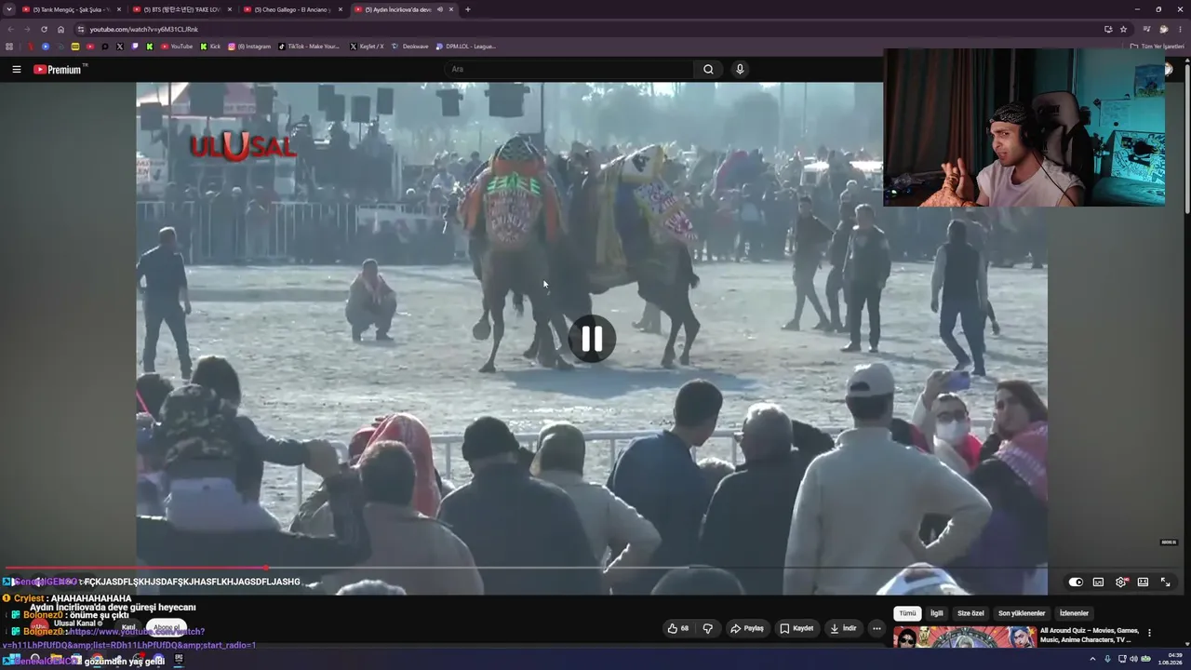Enter fullscreen mode on the video
This screenshot has height=670, width=1191.
point(1165,582)
